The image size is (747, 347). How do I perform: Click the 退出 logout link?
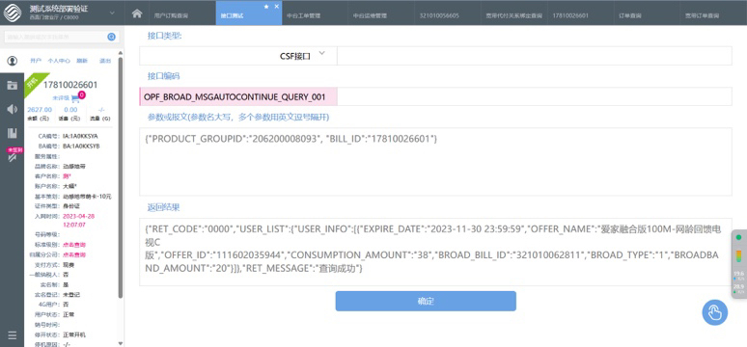(x=105, y=61)
